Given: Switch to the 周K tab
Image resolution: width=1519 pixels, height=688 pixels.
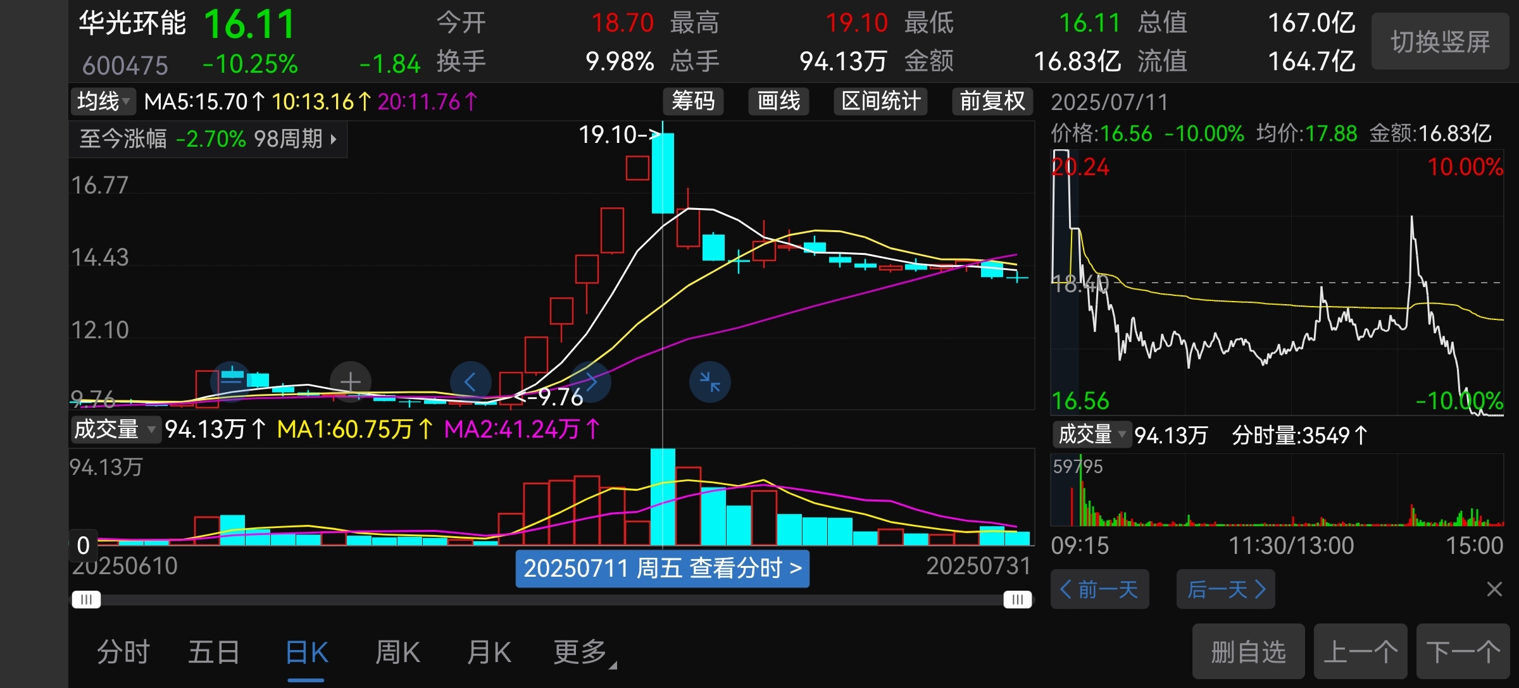Looking at the screenshot, I should tap(397, 653).
